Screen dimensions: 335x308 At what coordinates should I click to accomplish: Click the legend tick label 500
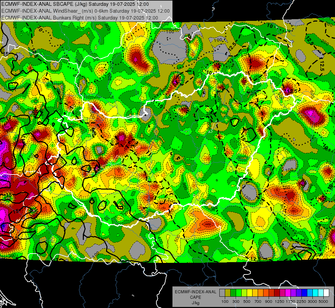tap(247, 301)
